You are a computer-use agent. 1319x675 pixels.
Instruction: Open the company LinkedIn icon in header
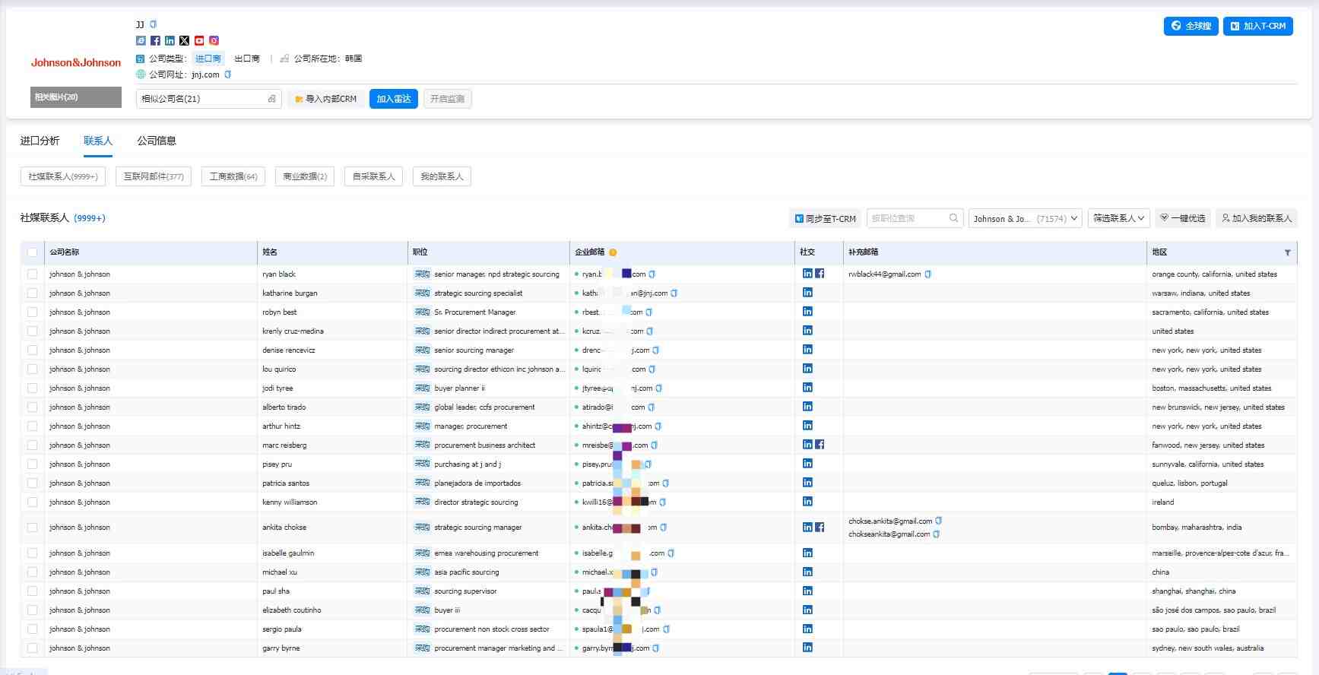170,41
